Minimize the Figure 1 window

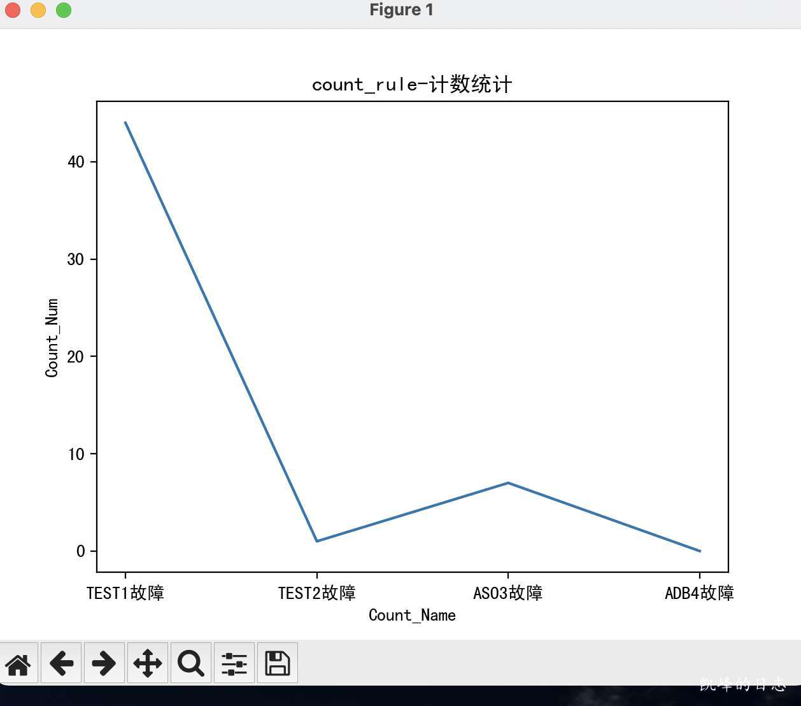tap(38, 10)
